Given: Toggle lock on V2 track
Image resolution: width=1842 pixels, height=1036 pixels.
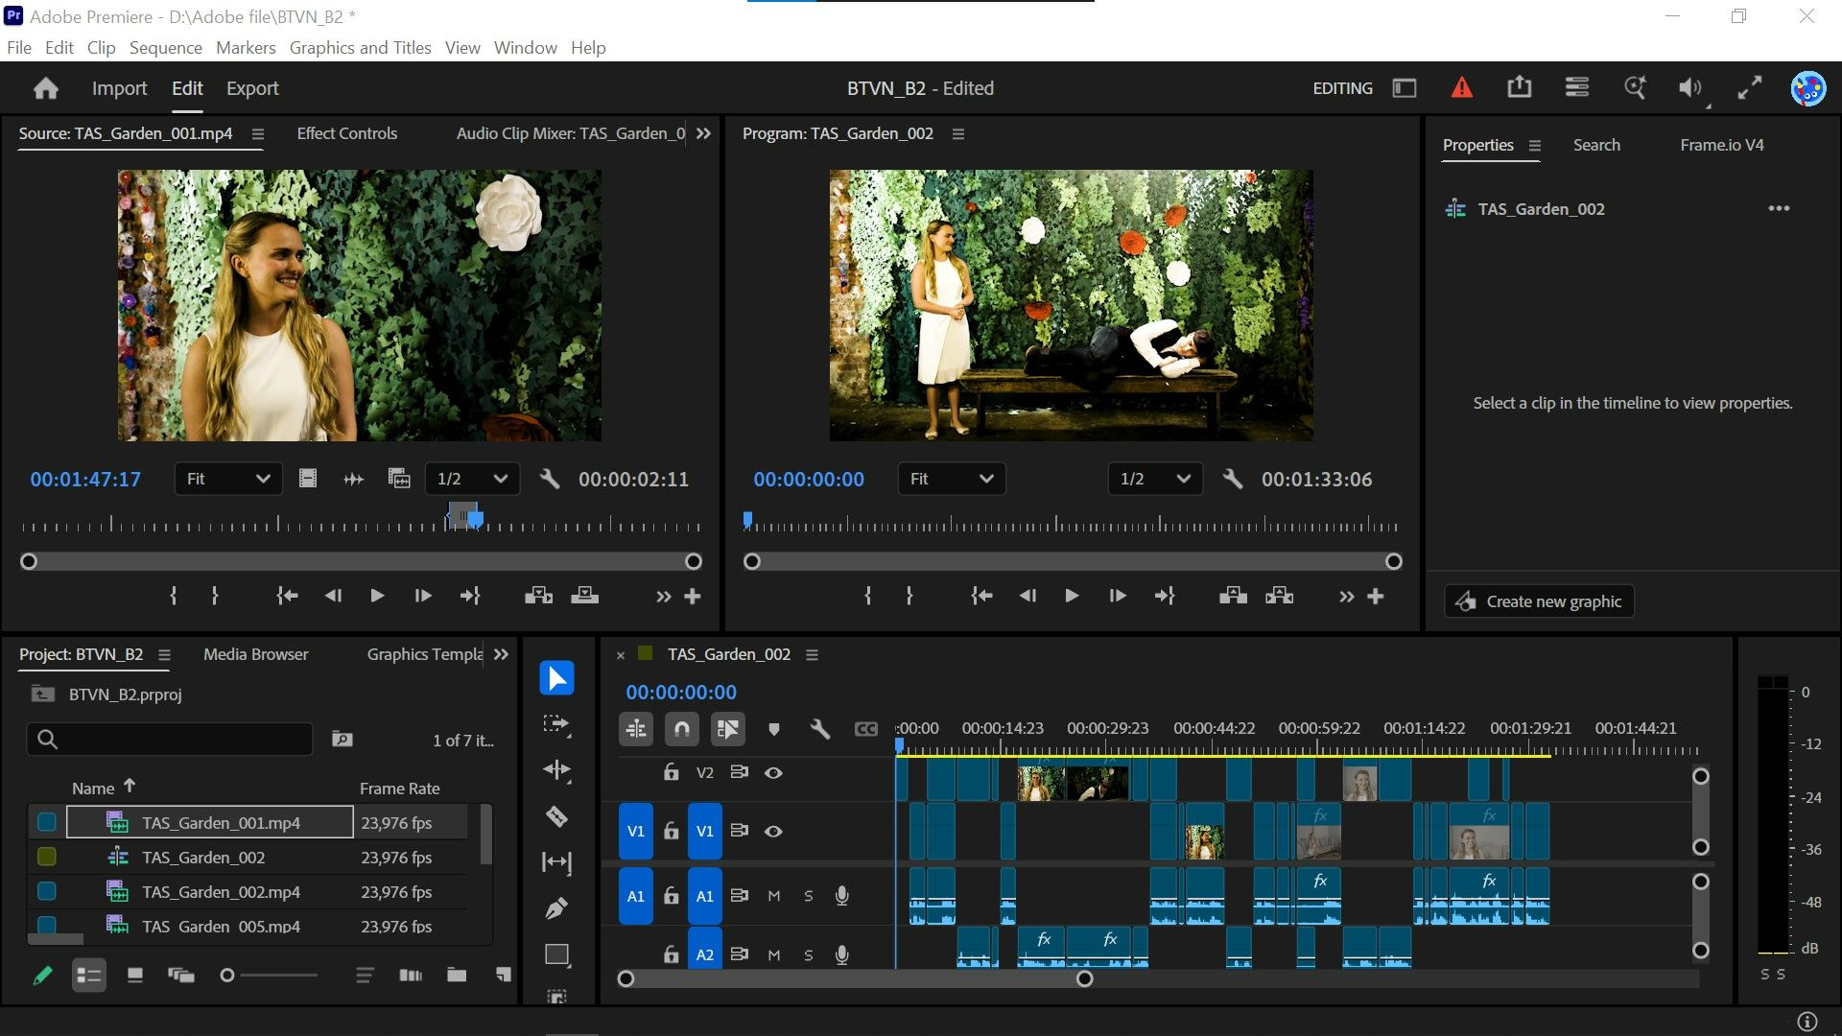Looking at the screenshot, I should click(672, 772).
